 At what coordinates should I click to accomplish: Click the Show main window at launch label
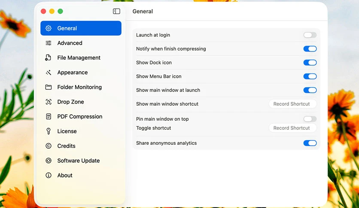168,90
